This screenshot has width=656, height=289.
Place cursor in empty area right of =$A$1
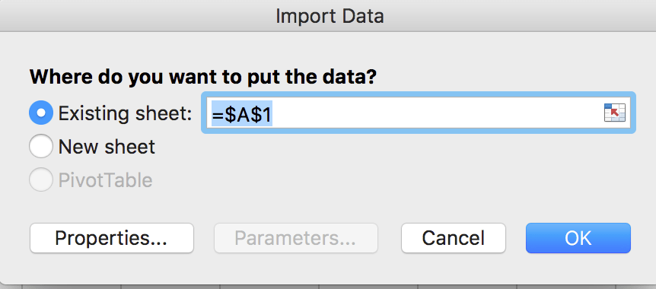[x=437, y=113]
